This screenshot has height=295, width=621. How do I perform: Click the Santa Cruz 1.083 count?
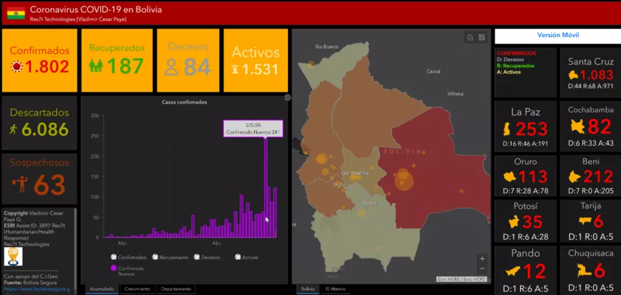coord(596,75)
